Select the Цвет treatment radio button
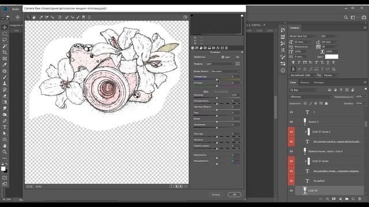This screenshot has width=369, height=207. [223, 57]
